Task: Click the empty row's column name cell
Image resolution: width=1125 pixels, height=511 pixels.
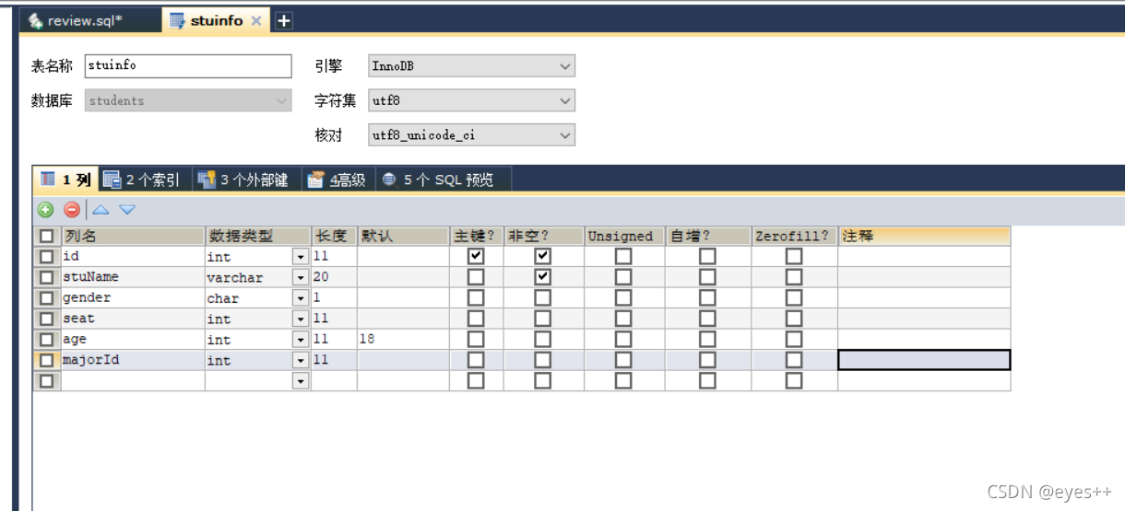Action: click(133, 380)
